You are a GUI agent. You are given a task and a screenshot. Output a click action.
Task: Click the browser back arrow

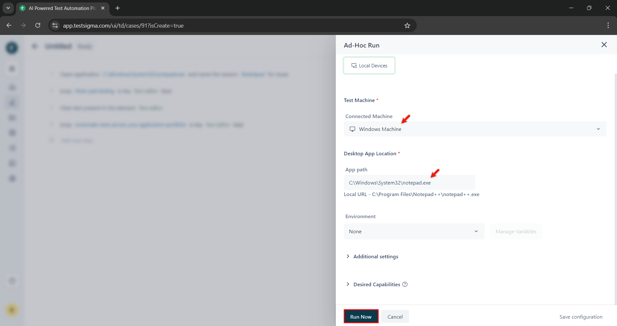click(9, 25)
